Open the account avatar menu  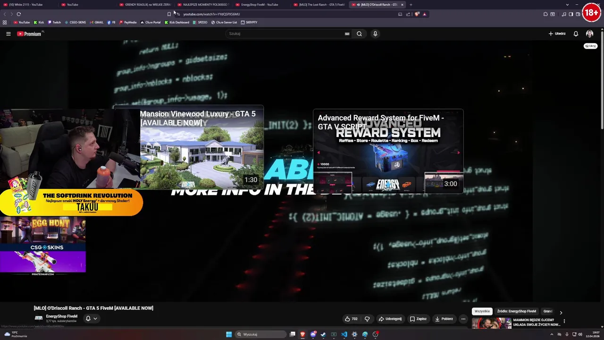589,34
